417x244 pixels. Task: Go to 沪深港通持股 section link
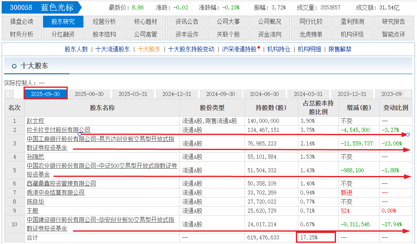coord(239,49)
